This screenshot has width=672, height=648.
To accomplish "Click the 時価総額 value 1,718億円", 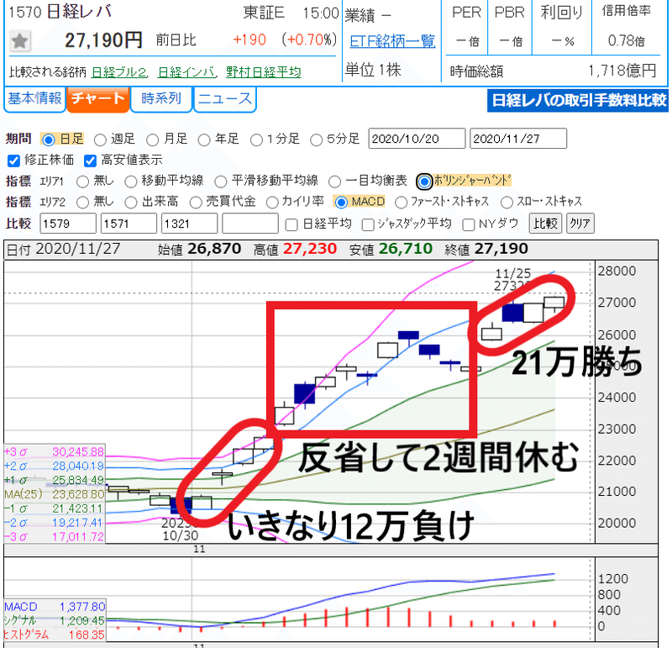I will point(622,71).
